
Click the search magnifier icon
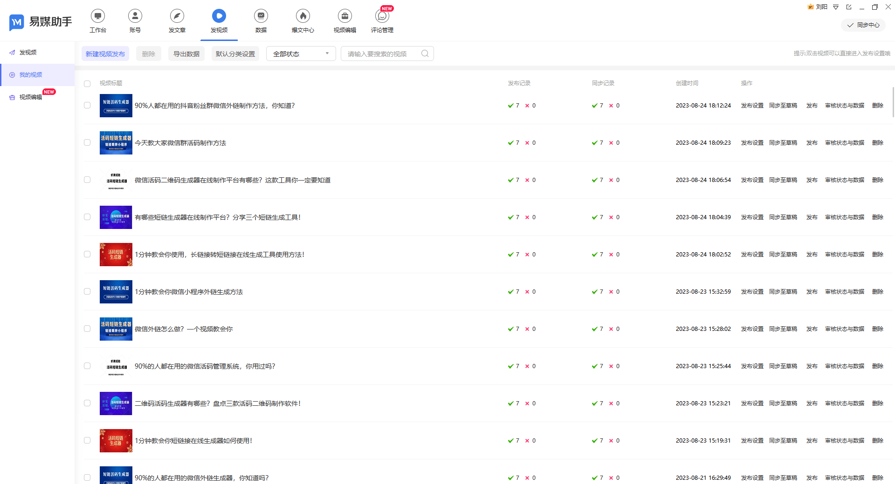424,53
